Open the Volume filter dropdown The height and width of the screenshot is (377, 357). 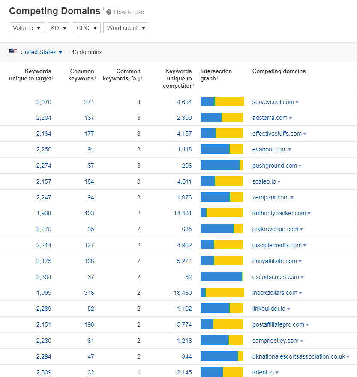pyautogui.click(x=27, y=28)
